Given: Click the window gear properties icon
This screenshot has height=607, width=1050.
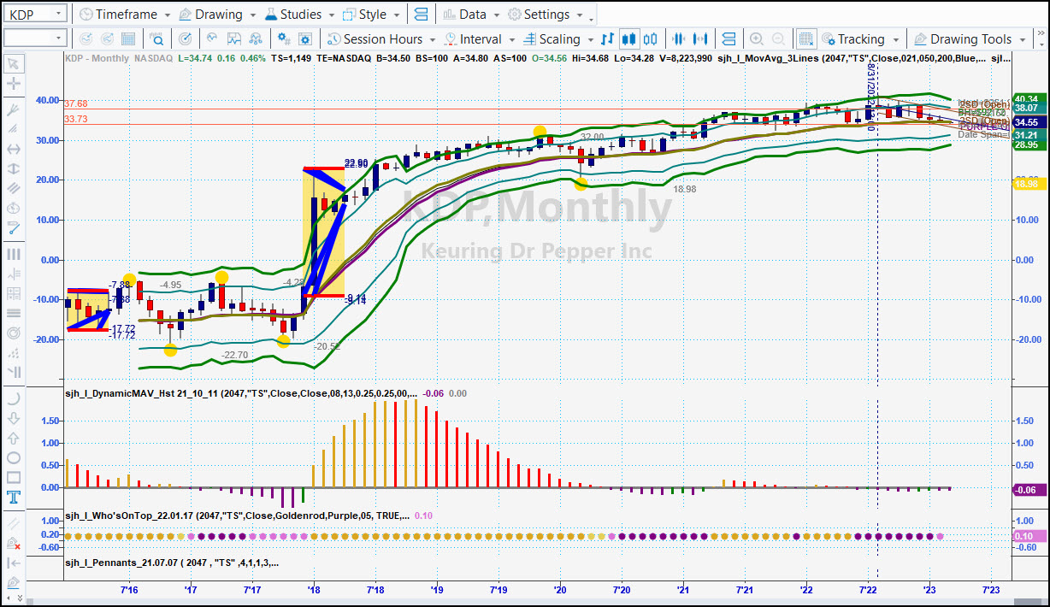Looking at the screenshot, I should 306,38.
